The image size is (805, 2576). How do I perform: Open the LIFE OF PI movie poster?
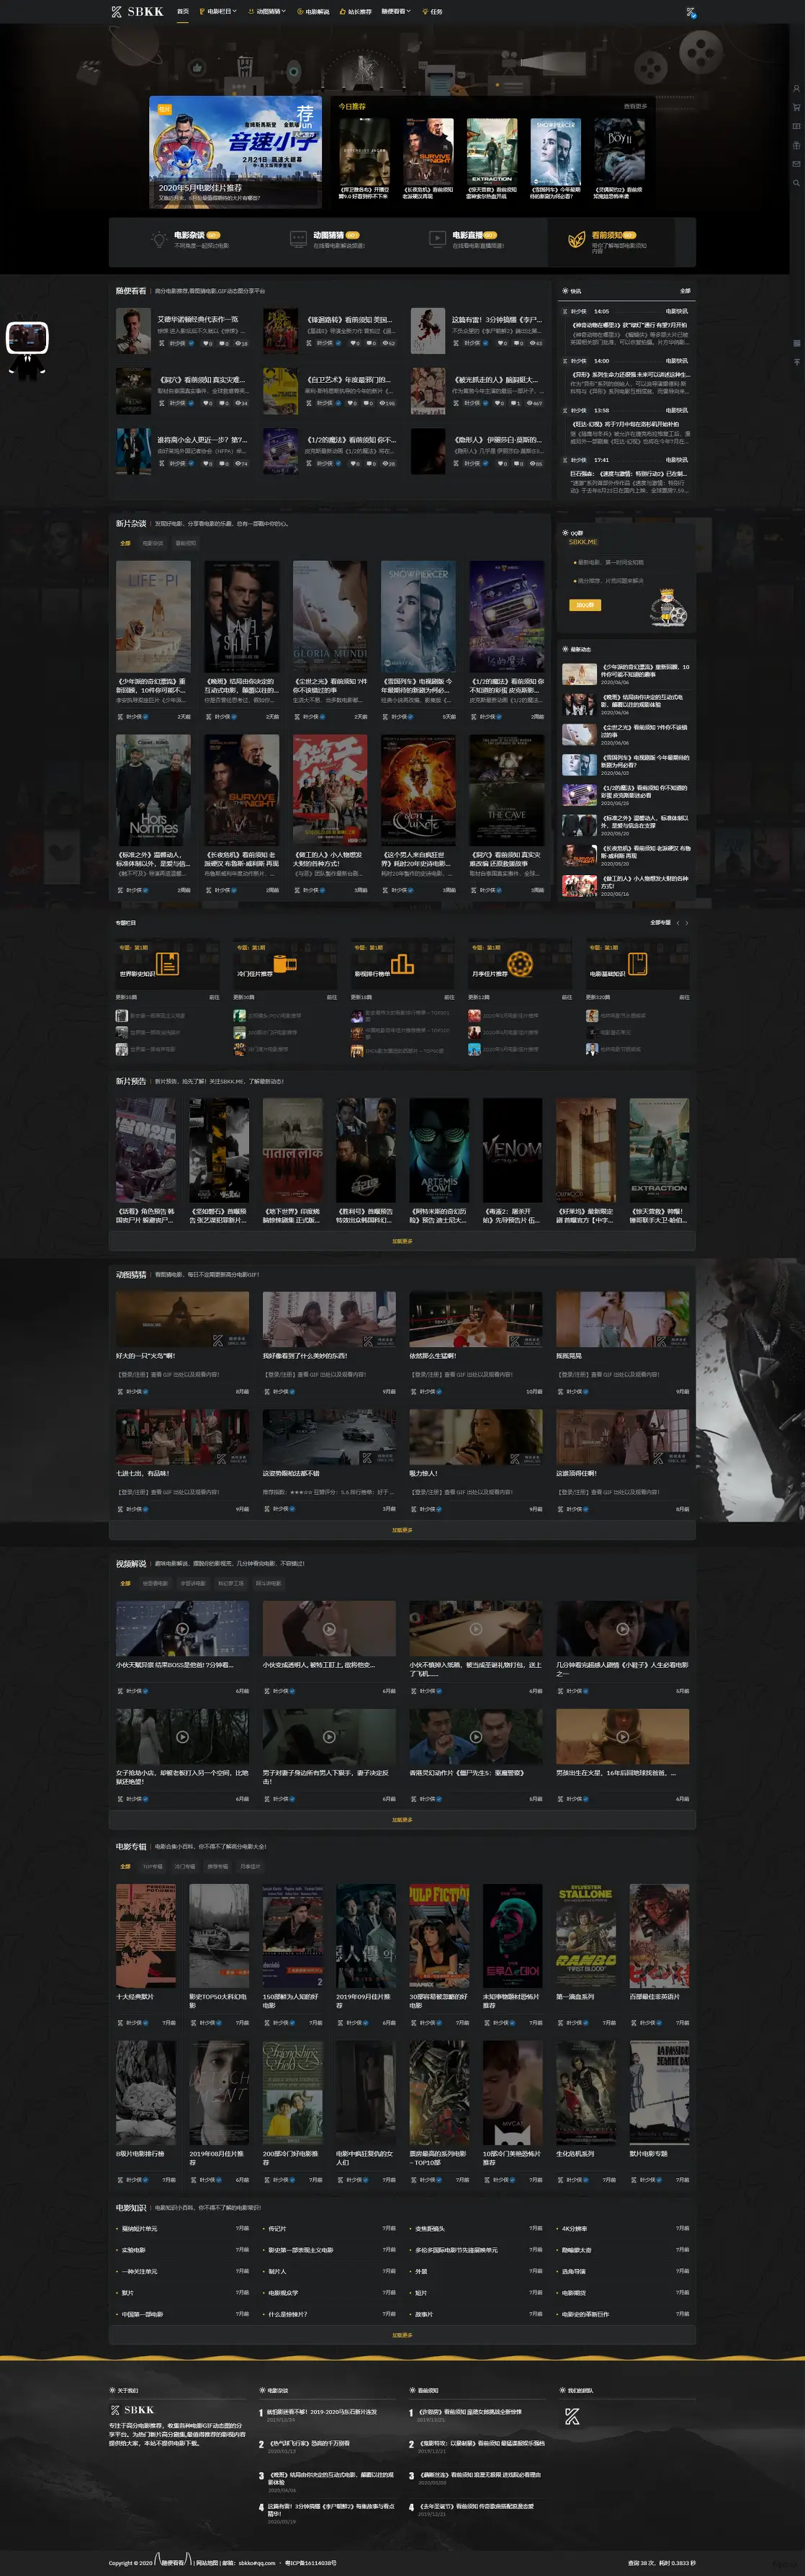[x=153, y=616]
